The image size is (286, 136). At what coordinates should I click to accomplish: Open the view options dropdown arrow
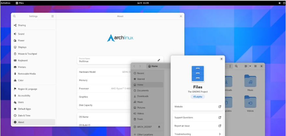point(250,66)
